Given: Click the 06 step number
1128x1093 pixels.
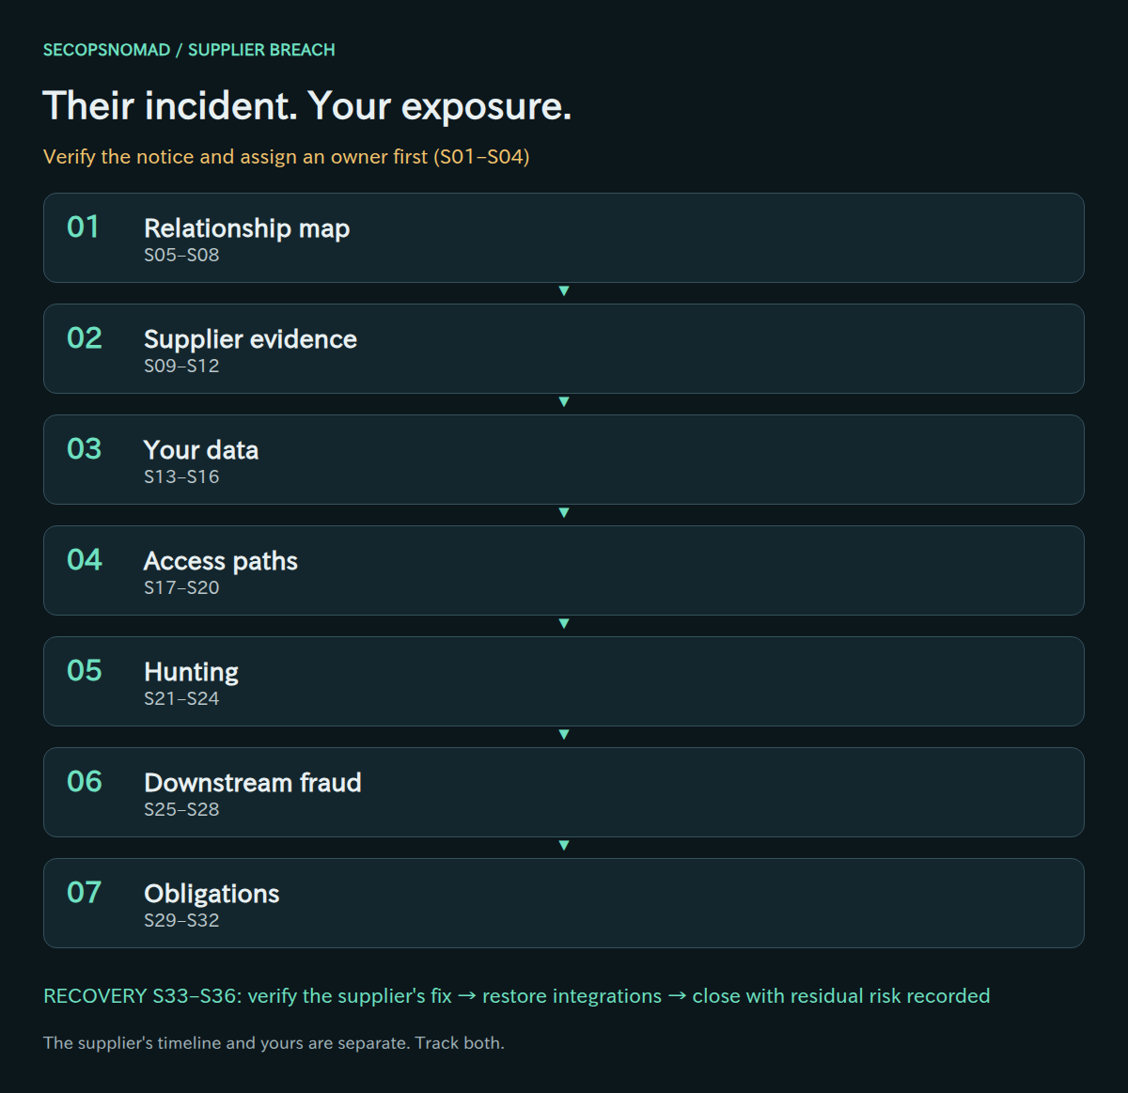Looking at the screenshot, I should [84, 781].
